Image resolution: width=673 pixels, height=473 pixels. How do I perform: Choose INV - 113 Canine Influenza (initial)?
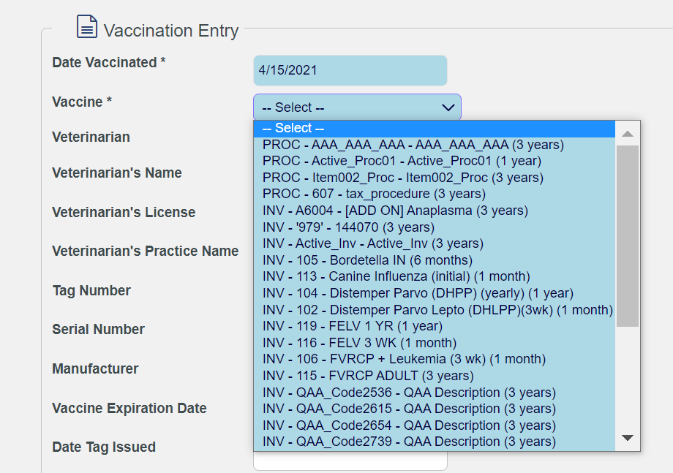(435, 276)
